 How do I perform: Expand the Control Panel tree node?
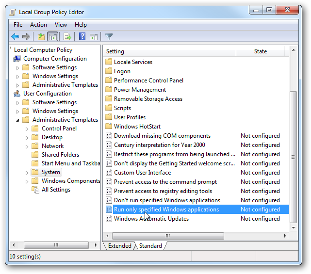pyautogui.click(x=27, y=129)
